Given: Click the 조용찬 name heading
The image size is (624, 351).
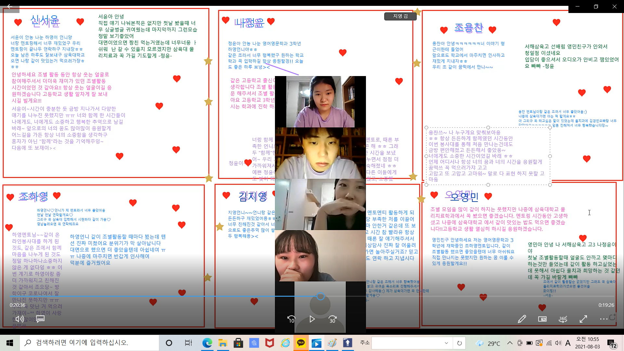Looking at the screenshot, I should [469, 28].
